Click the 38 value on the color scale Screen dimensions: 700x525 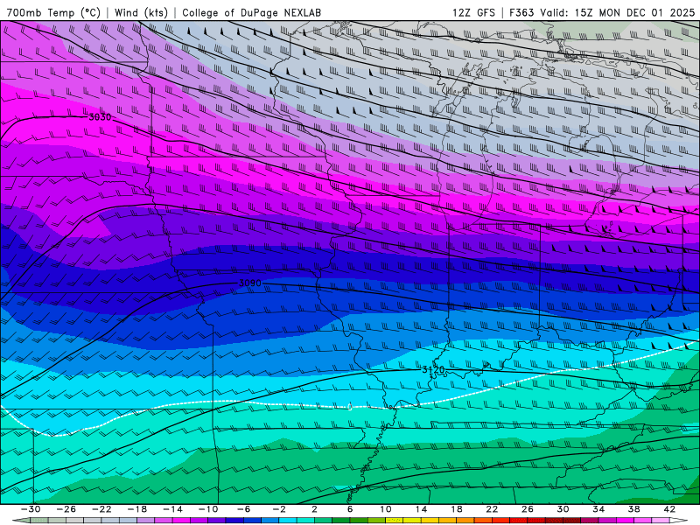coord(633,509)
